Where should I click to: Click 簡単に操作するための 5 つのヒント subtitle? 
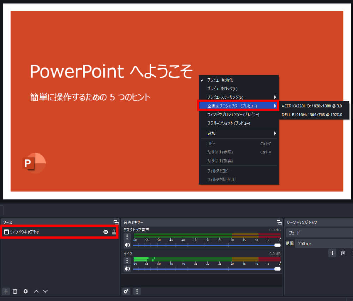(x=90, y=97)
